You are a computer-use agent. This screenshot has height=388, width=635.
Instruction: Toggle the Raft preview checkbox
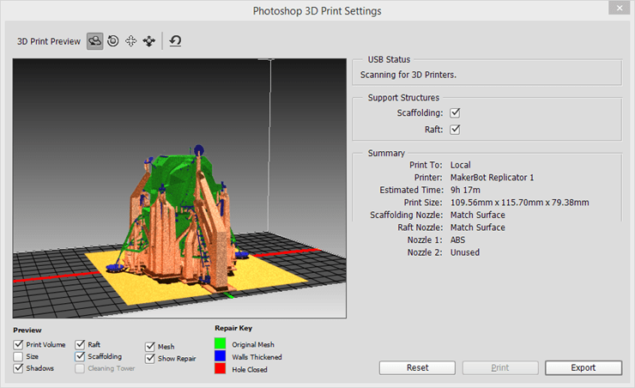click(80, 345)
